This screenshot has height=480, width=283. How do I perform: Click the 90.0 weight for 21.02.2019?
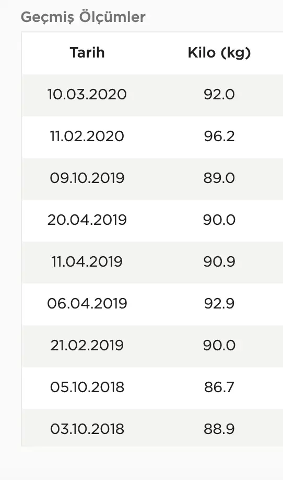219,345
